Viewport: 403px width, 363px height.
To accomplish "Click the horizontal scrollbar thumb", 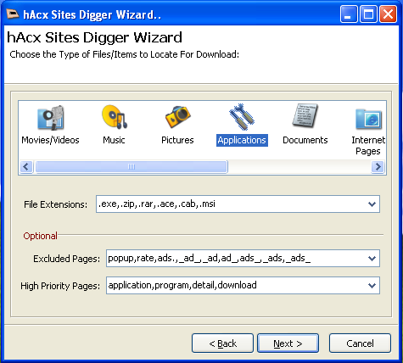I will tap(132, 166).
